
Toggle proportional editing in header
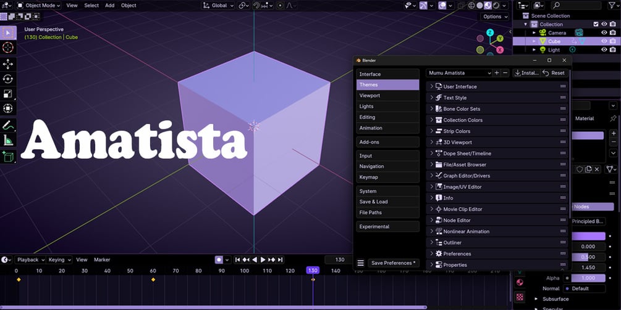coord(281,6)
